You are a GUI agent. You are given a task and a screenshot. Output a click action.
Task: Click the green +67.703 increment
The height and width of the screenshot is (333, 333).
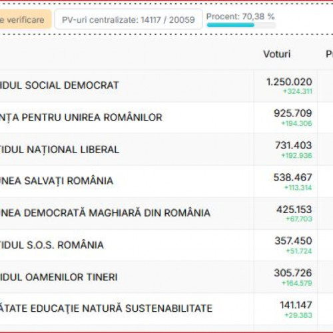click(x=299, y=219)
